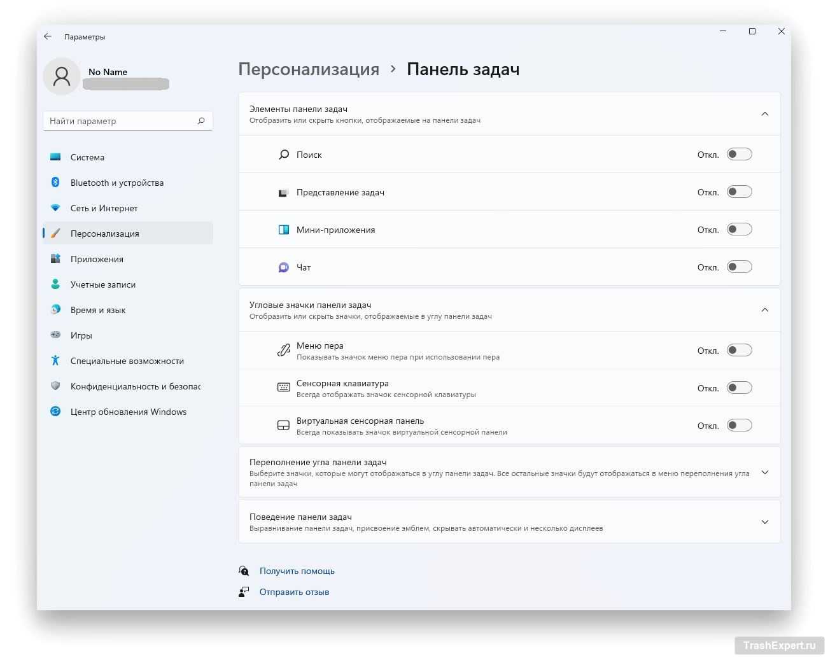Turn on the Чат toggle
This screenshot has width=828, height=658.
click(x=740, y=267)
